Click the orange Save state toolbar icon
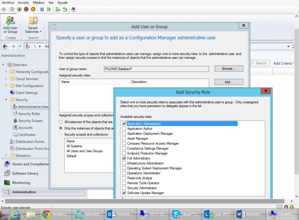This screenshot has width=299, height=220. (x=33, y=9)
